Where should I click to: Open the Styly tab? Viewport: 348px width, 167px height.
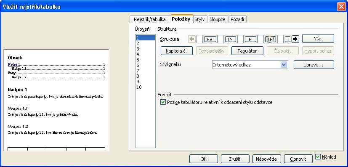tap(200, 19)
